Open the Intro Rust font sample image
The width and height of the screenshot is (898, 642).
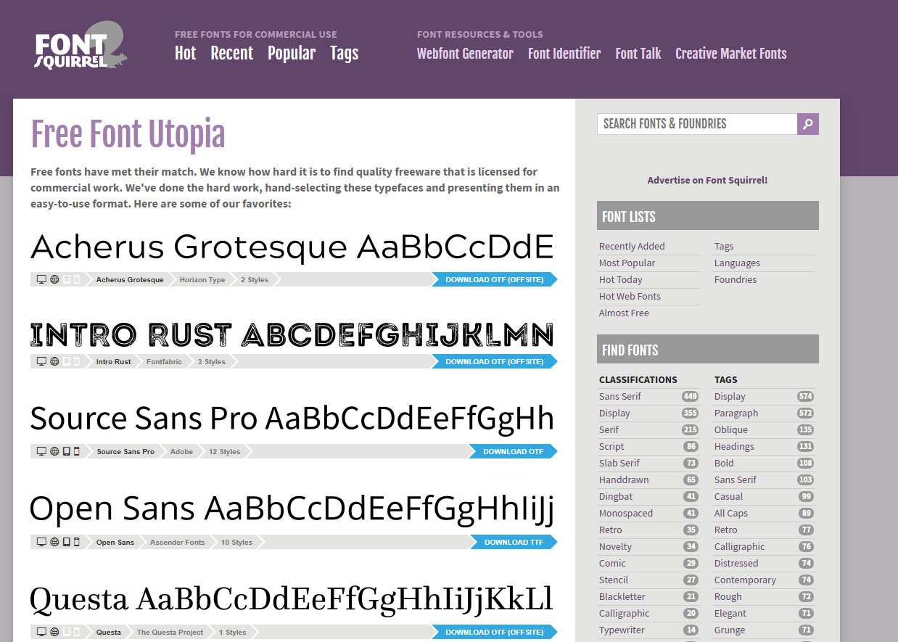292,335
